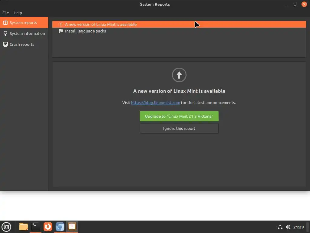The image size is (310, 233).
Task: Click the Ignore this report button
Action: (x=179, y=128)
